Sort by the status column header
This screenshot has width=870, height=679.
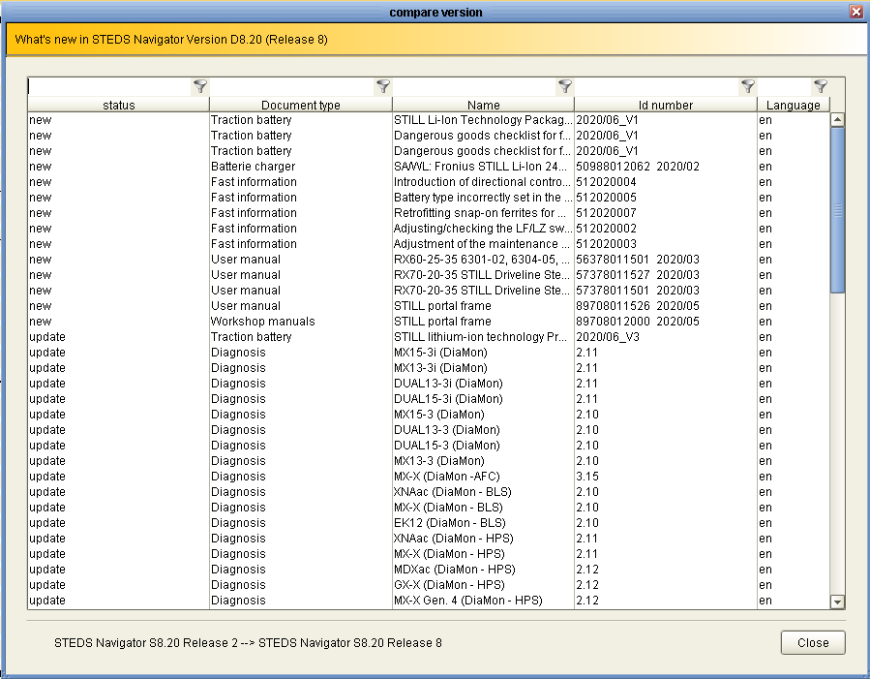pos(119,105)
